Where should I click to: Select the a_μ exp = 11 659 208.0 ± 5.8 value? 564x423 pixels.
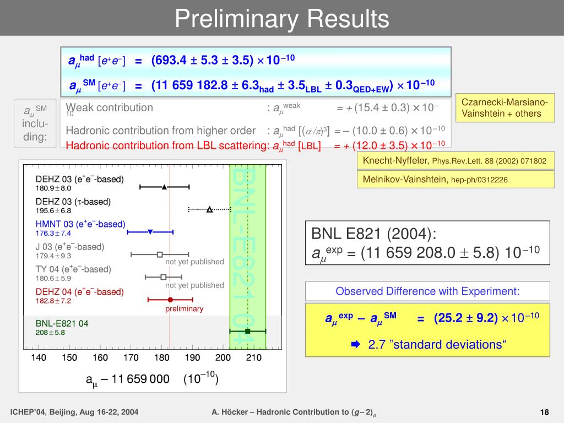(426, 253)
